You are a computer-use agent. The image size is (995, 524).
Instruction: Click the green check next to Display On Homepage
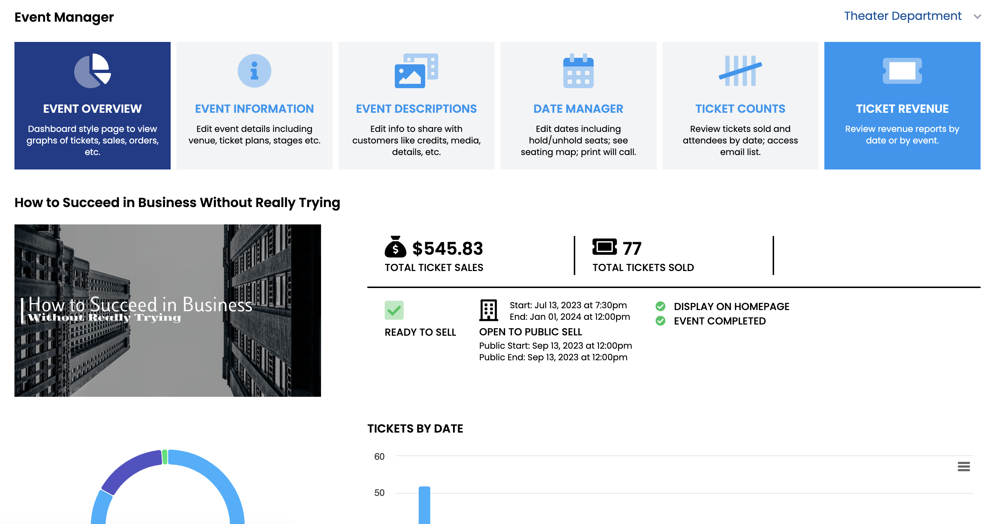(x=661, y=306)
